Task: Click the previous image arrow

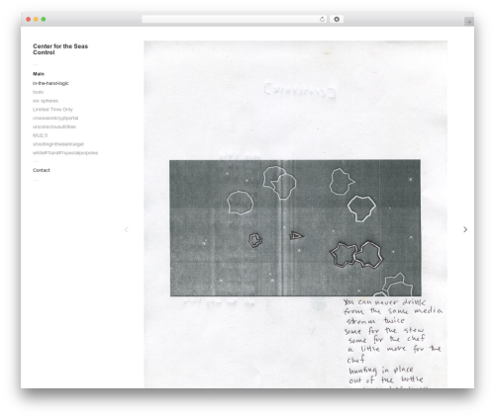Action: pyautogui.click(x=126, y=229)
